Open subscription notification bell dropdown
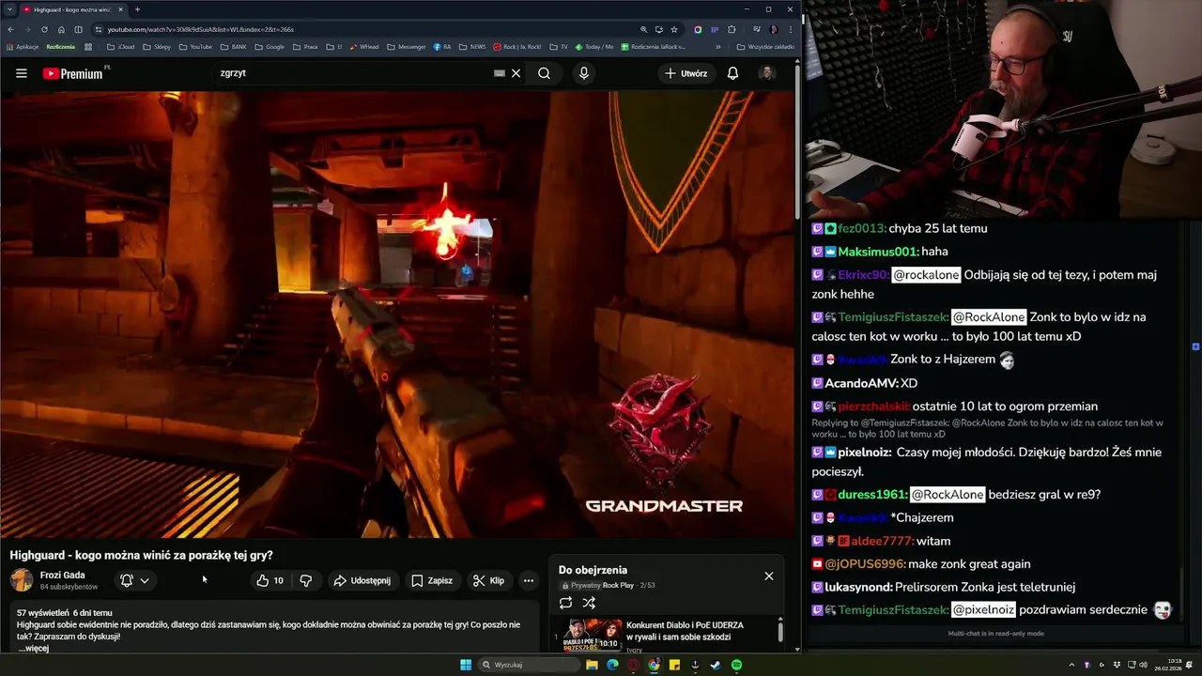 click(x=135, y=580)
